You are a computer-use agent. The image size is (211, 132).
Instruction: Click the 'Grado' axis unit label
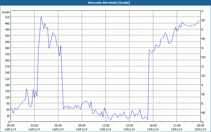coord(6,12)
